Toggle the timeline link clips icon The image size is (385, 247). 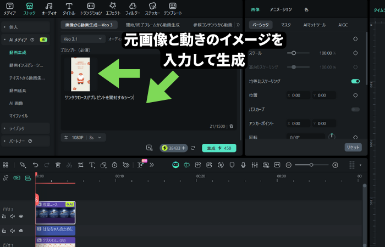(5, 178)
